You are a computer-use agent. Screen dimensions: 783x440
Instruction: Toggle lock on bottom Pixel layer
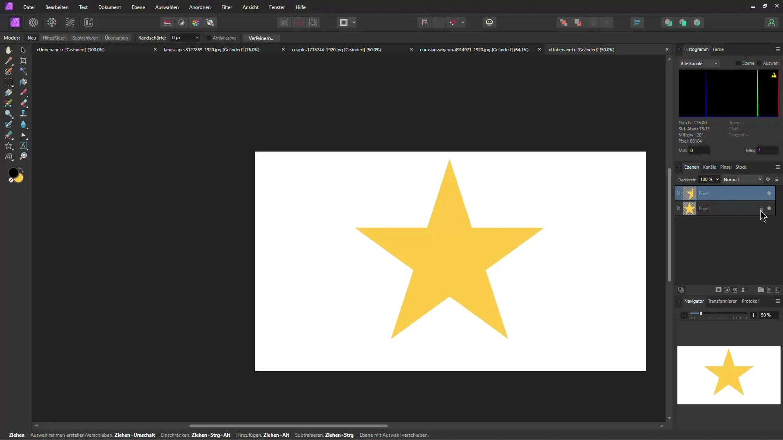761,208
